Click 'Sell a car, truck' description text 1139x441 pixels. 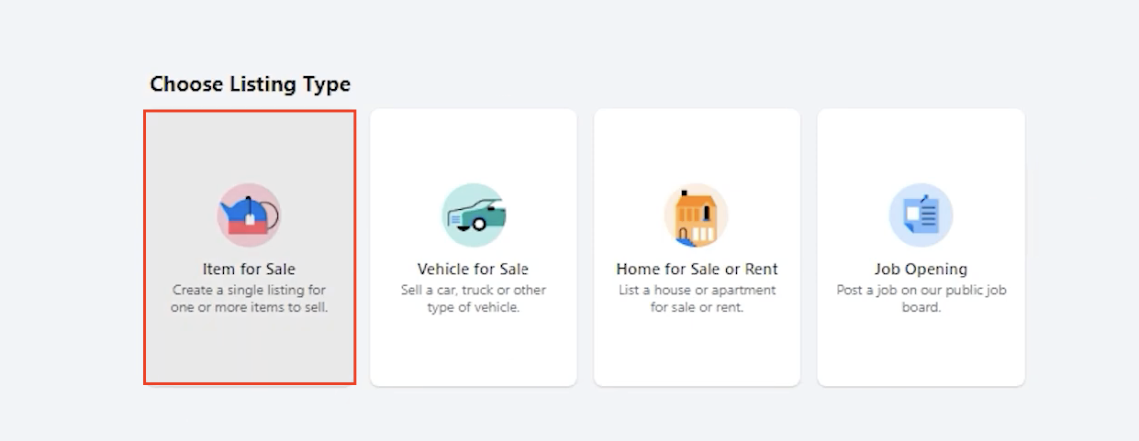pos(474,299)
